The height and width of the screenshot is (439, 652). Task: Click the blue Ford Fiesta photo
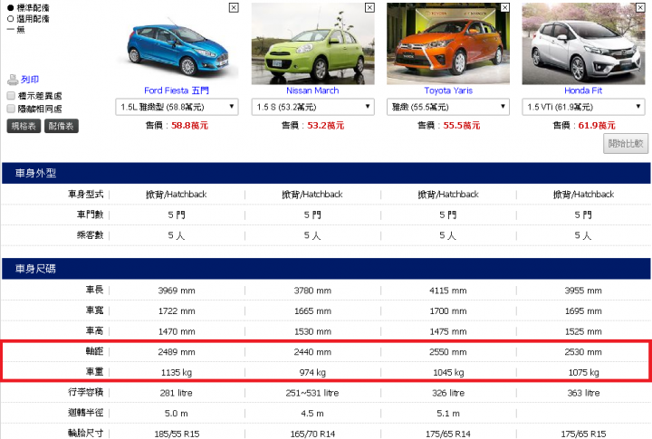(x=177, y=43)
